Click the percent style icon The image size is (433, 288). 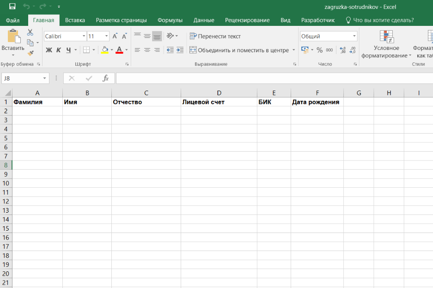(319, 50)
